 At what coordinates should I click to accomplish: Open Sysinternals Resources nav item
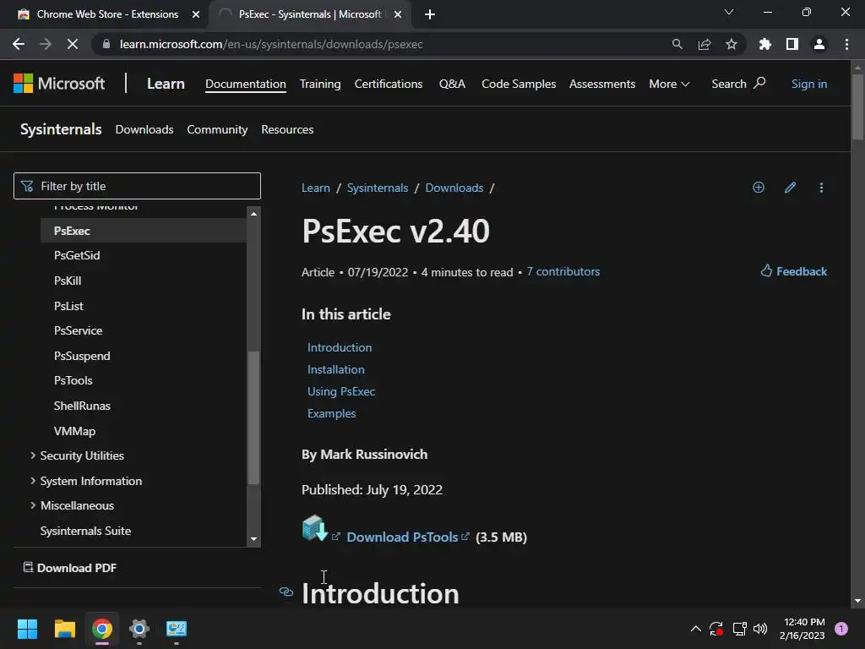pos(287,129)
